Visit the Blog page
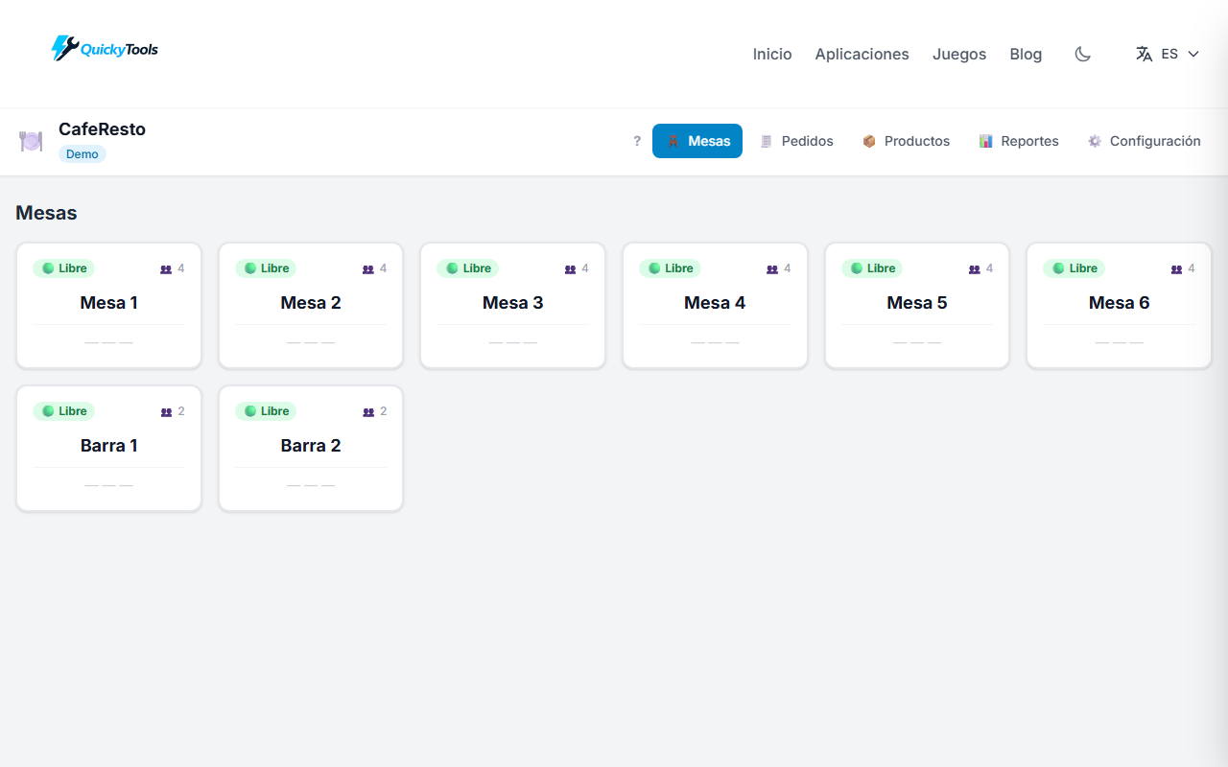This screenshot has height=767, width=1228. tap(1026, 54)
